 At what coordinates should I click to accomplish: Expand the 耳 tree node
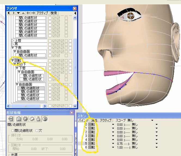point(13,44)
